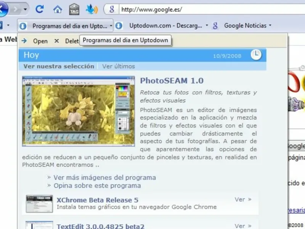Click the clock icon in Hoy header

tap(256, 55)
